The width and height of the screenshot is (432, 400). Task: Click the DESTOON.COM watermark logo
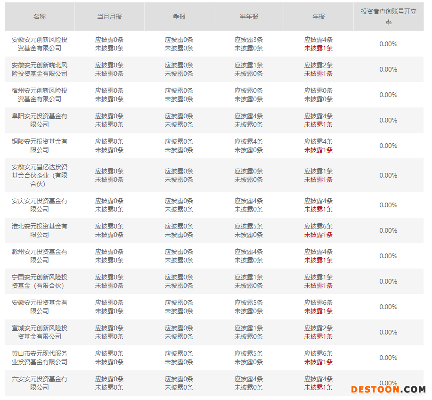(x=388, y=389)
